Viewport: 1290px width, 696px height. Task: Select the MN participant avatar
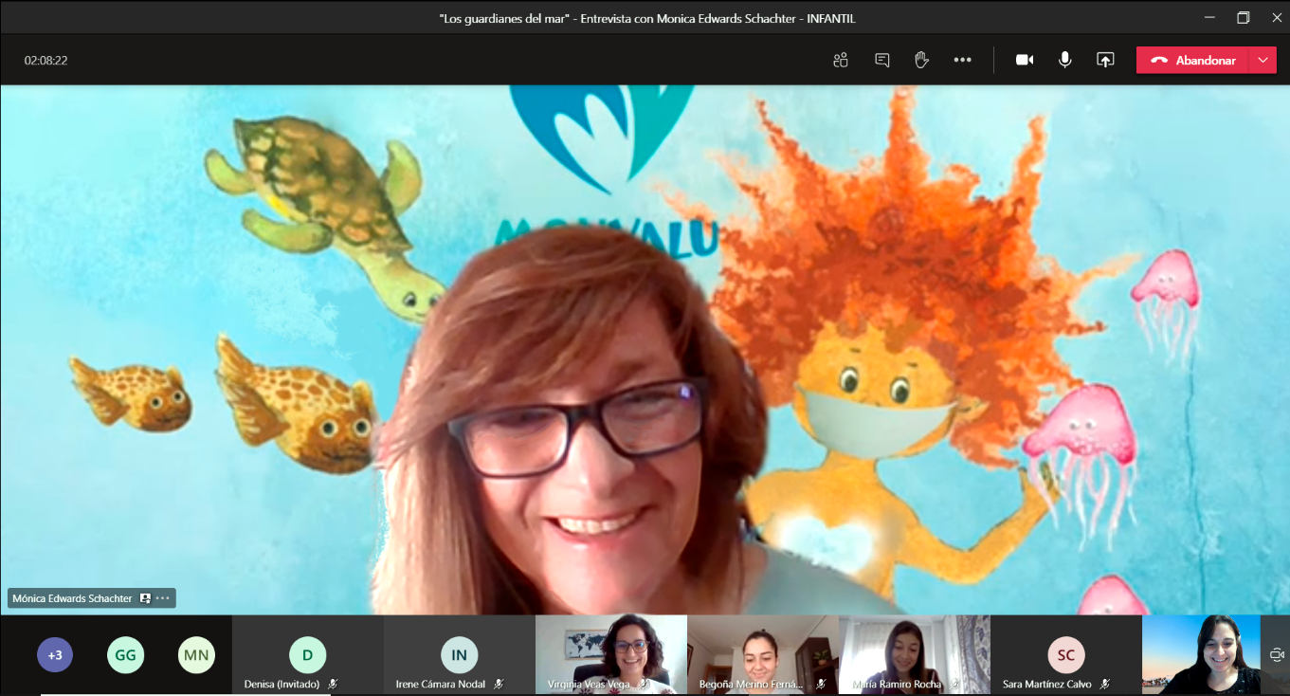pos(196,654)
